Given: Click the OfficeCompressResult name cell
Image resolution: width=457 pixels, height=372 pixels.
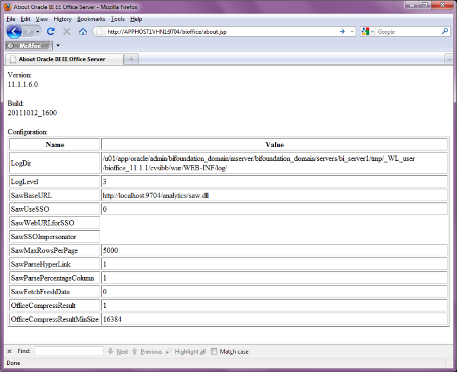Looking at the screenshot, I should (55, 306).
